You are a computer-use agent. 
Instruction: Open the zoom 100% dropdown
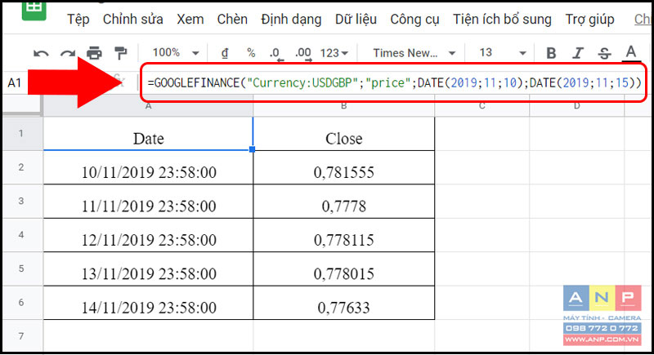click(176, 53)
